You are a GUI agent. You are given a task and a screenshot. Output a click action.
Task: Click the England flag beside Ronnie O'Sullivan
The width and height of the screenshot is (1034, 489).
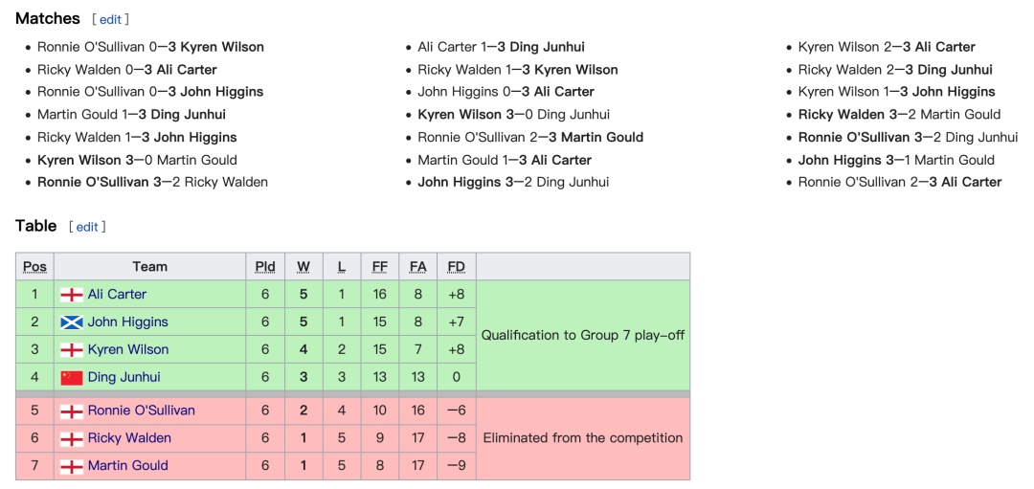pos(71,411)
